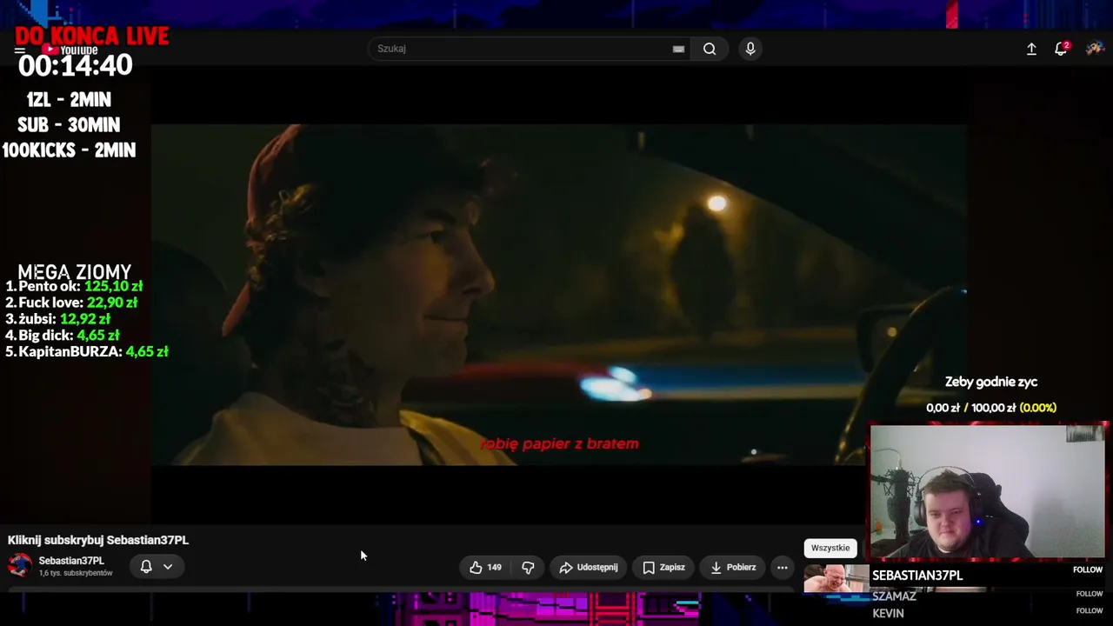Expand the subscription chevron dropdown
Screen dimensions: 1113x626
pyautogui.click(x=168, y=567)
